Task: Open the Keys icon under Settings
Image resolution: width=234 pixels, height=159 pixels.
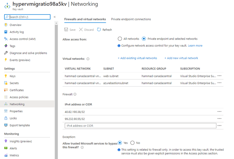Action: [x=6, y=76]
